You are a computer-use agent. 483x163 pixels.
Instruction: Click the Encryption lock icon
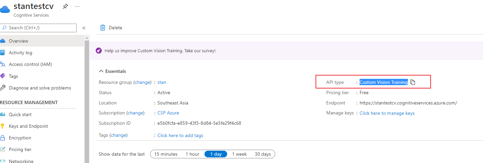pyautogui.click(x=3, y=138)
